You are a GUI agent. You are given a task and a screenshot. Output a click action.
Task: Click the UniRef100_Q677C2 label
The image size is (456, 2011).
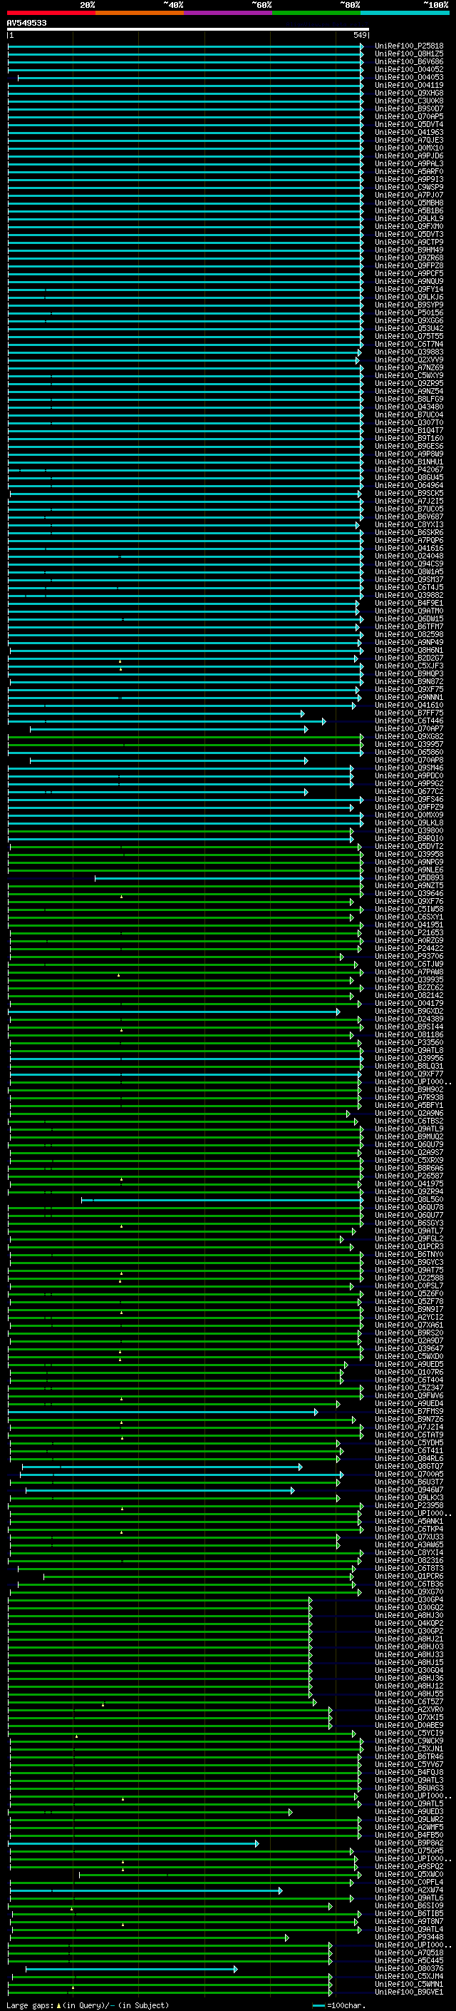(x=409, y=792)
